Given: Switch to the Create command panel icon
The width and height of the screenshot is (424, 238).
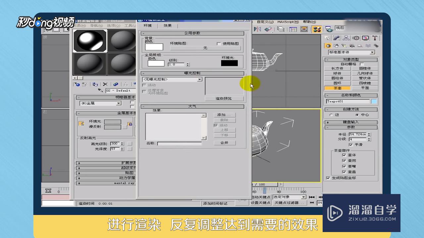Looking at the screenshot, I should pos(327,38).
